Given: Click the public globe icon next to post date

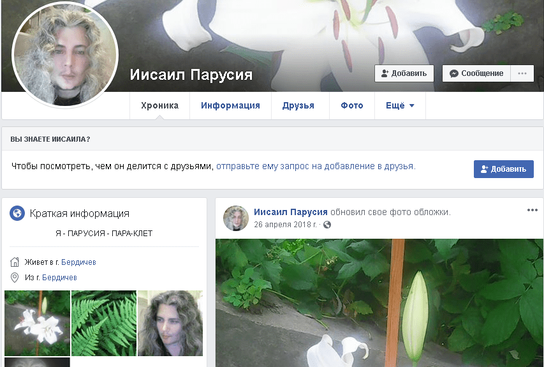Looking at the screenshot, I should click(x=327, y=225).
